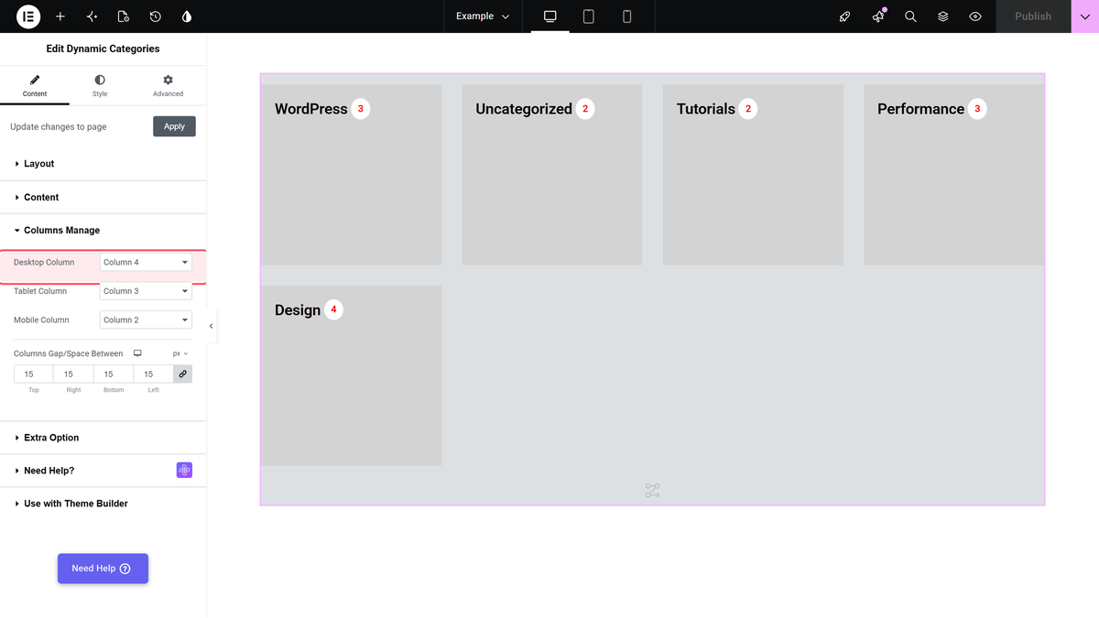1099x618 pixels.
Task: Open the Desktop Column dropdown
Action: (x=146, y=262)
